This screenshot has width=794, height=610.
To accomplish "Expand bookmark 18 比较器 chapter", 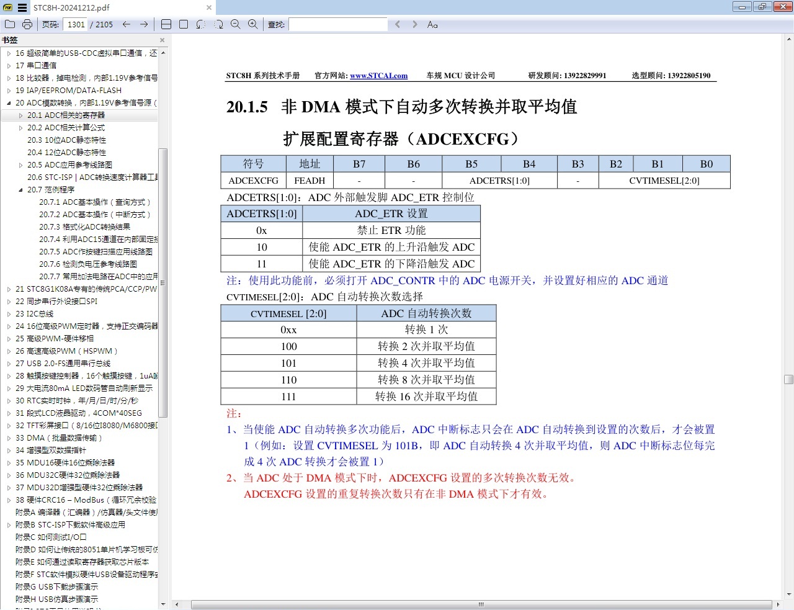I will click(9, 78).
